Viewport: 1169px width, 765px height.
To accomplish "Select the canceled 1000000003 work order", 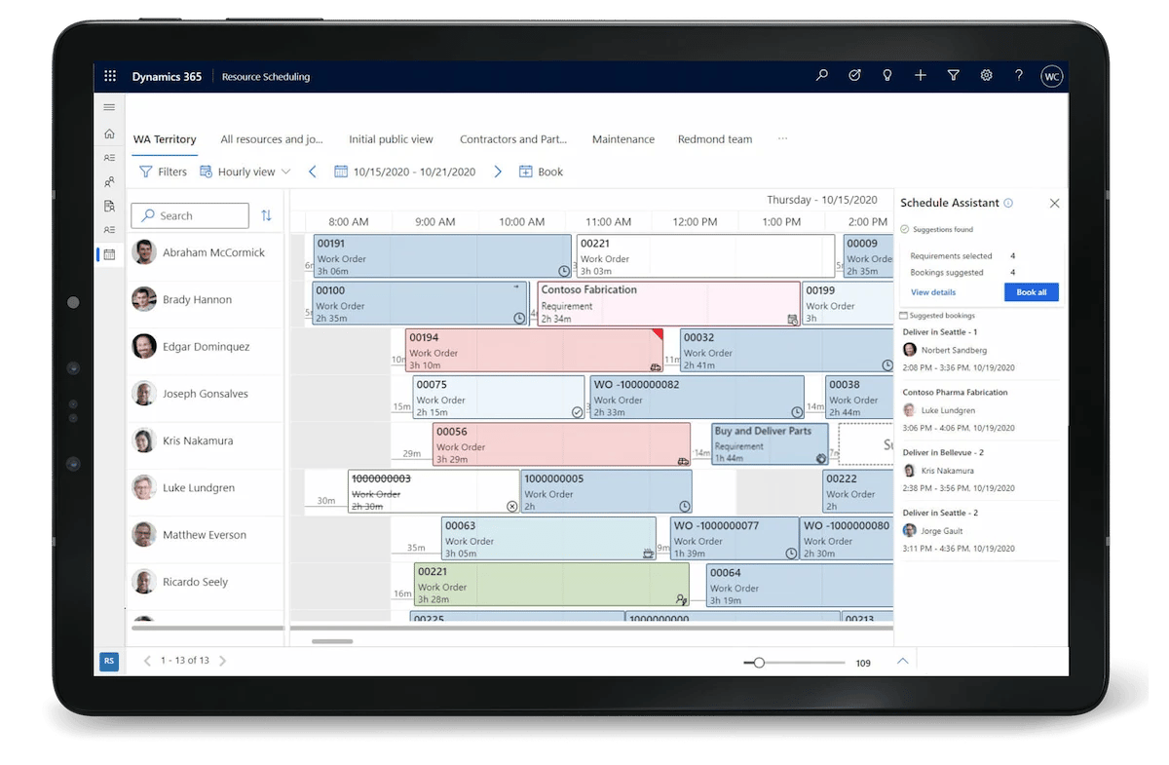I will pyautogui.click(x=434, y=491).
